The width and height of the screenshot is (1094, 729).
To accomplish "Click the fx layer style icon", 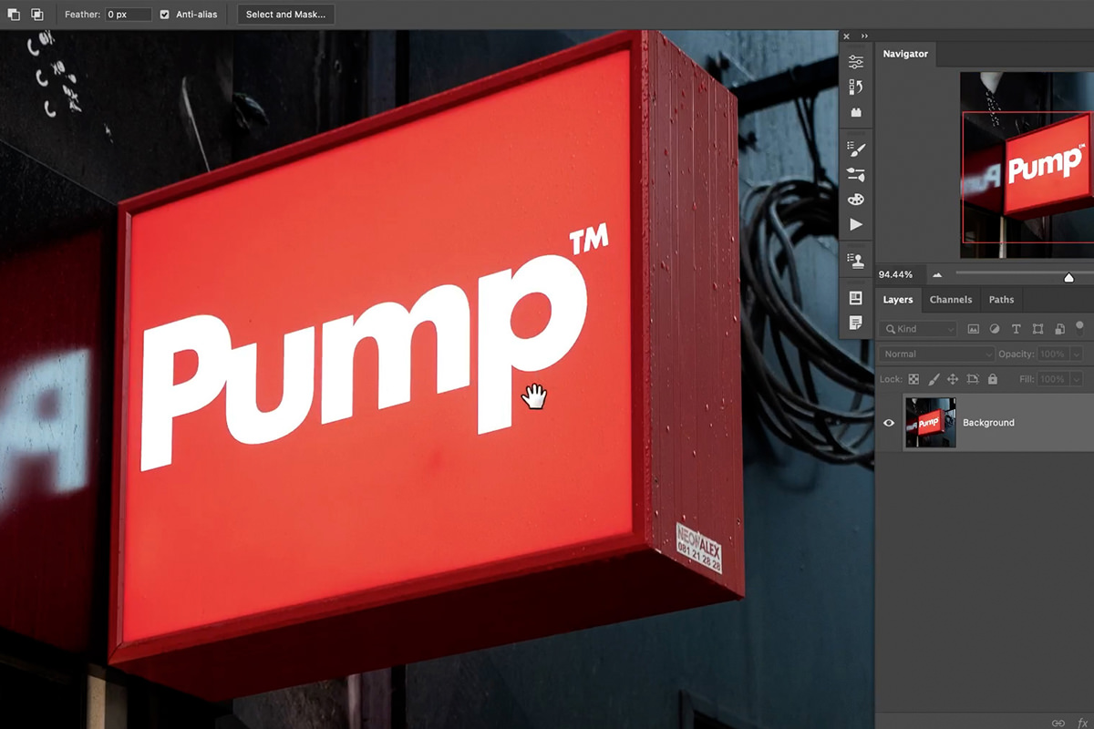I will [1083, 723].
